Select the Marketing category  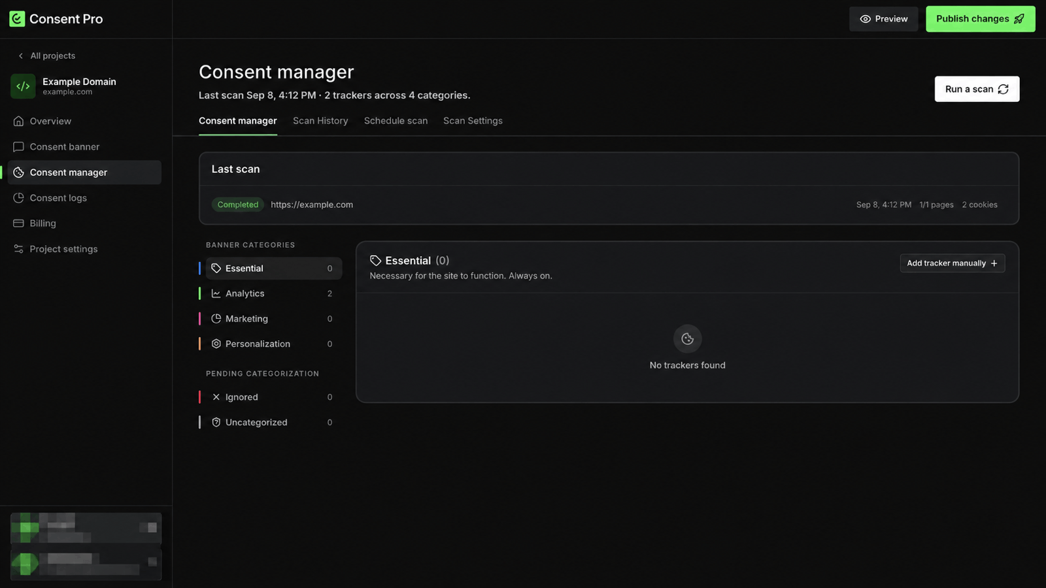tap(273, 319)
